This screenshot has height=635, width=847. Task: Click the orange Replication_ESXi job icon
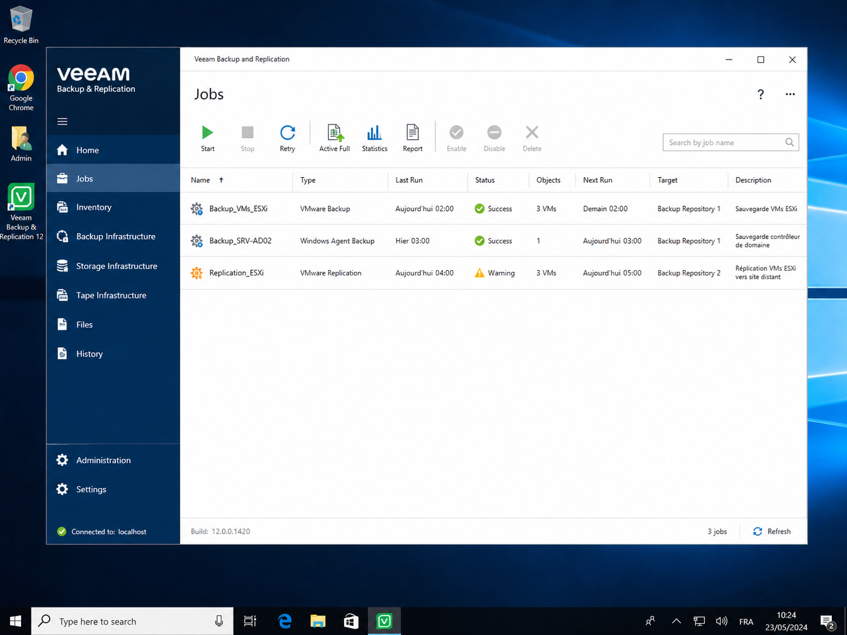click(x=197, y=273)
